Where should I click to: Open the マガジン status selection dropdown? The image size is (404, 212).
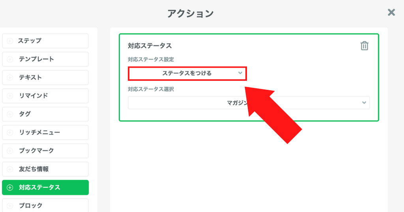coord(249,103)
